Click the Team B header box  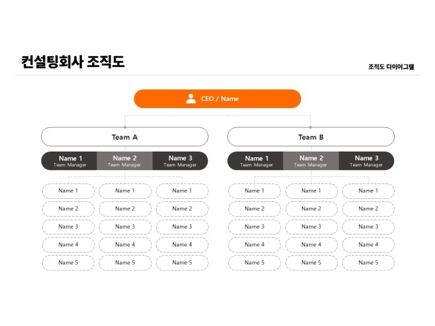pyautogui.click(x=311, y=137)
